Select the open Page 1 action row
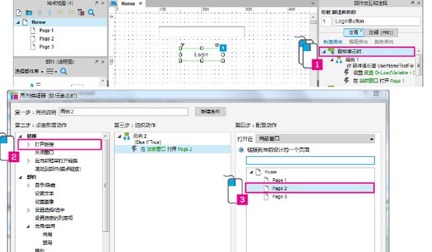This screenshot has height=252, width=432. [x=374, y=80]
